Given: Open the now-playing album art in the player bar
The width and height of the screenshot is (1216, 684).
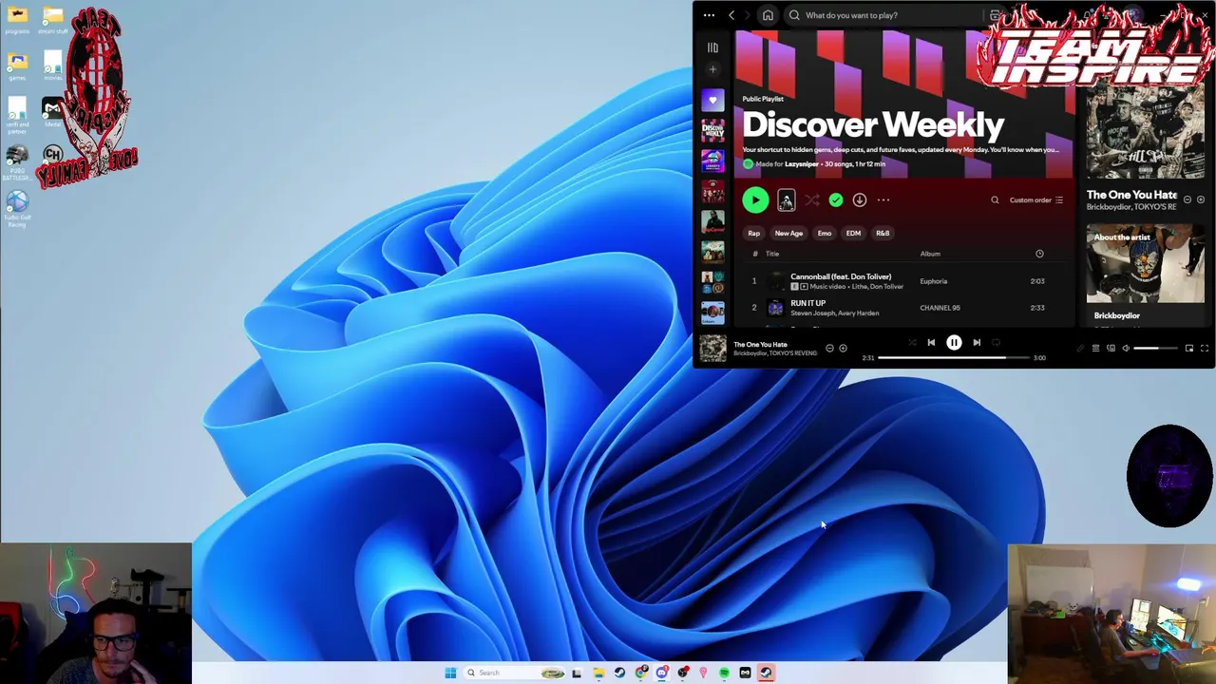Looking at the screenshot, I should (712, 349).
